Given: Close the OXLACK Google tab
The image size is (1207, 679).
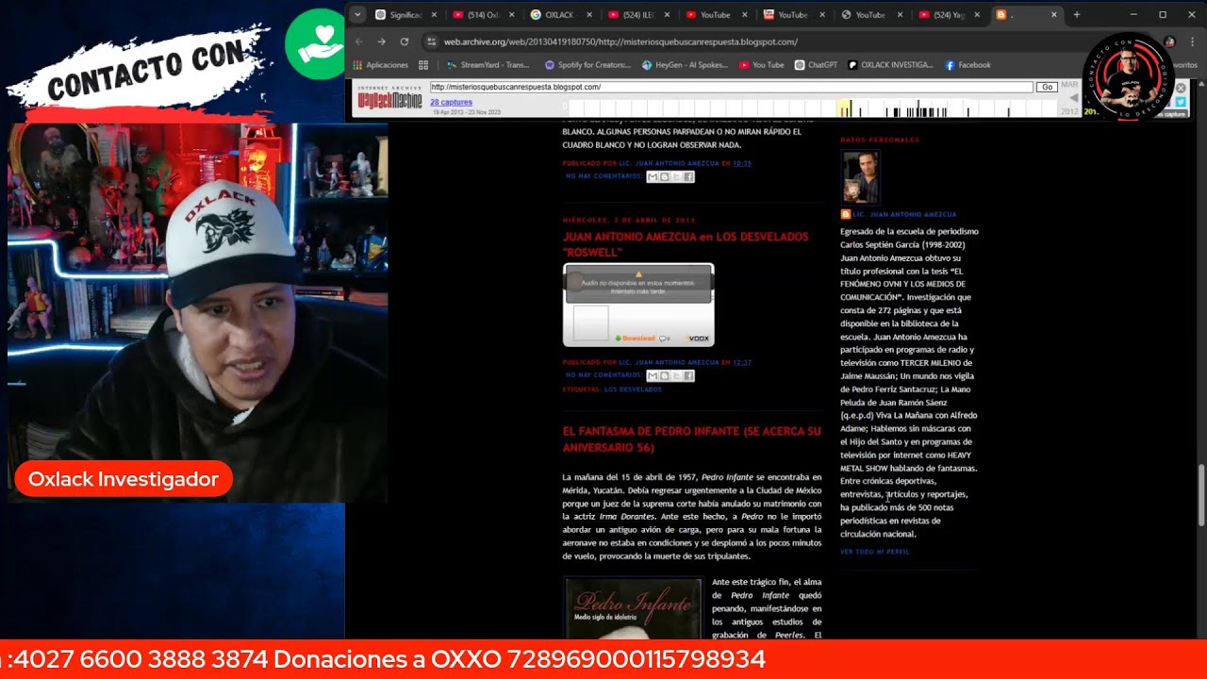Looking at the screenshot, I should tap(590, 15).
